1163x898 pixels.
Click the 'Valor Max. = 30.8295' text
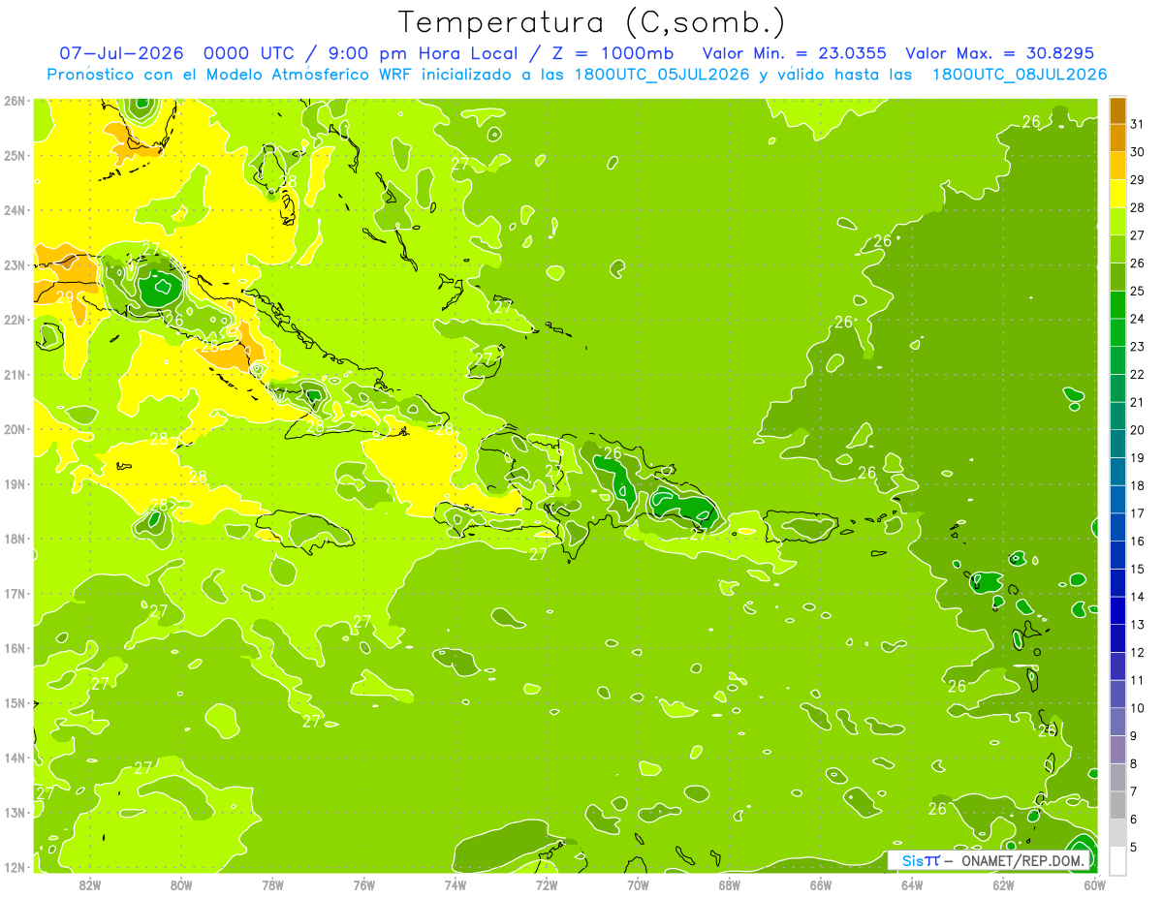[999, 53]
